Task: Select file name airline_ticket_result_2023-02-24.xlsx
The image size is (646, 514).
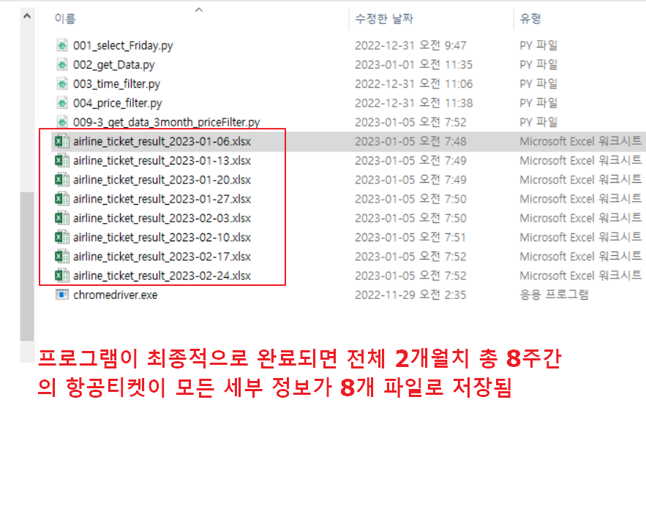Action: tap(162, 276)
